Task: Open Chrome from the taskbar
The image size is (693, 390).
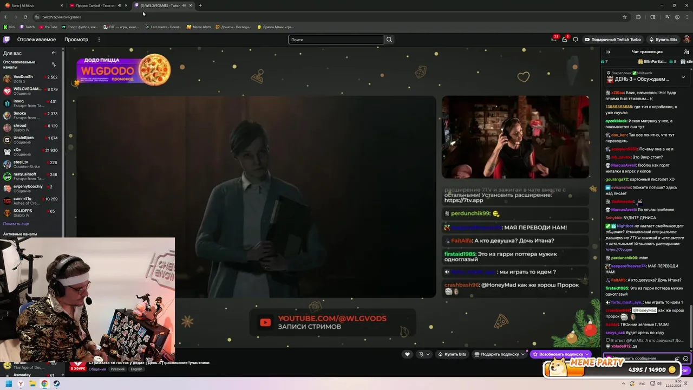Action: point(44,384)
